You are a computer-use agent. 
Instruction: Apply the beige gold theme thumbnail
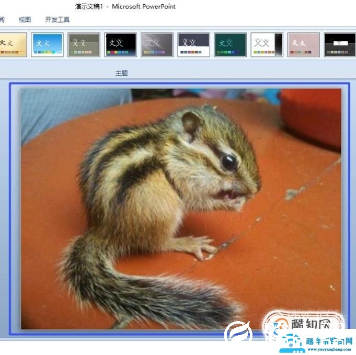point(13,44)
